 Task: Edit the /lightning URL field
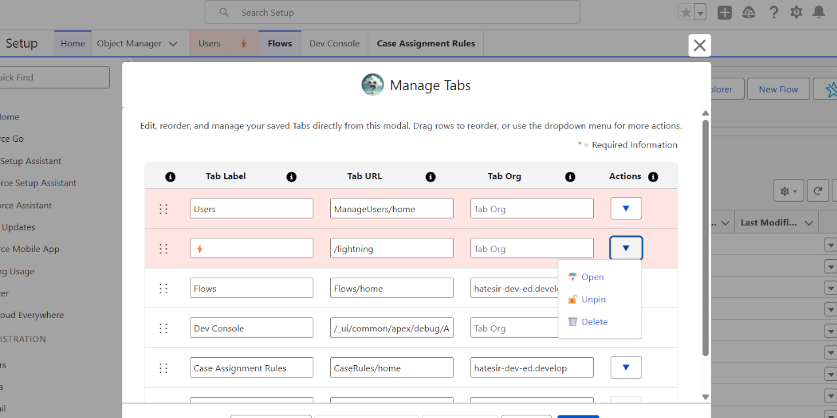(392, 249)
